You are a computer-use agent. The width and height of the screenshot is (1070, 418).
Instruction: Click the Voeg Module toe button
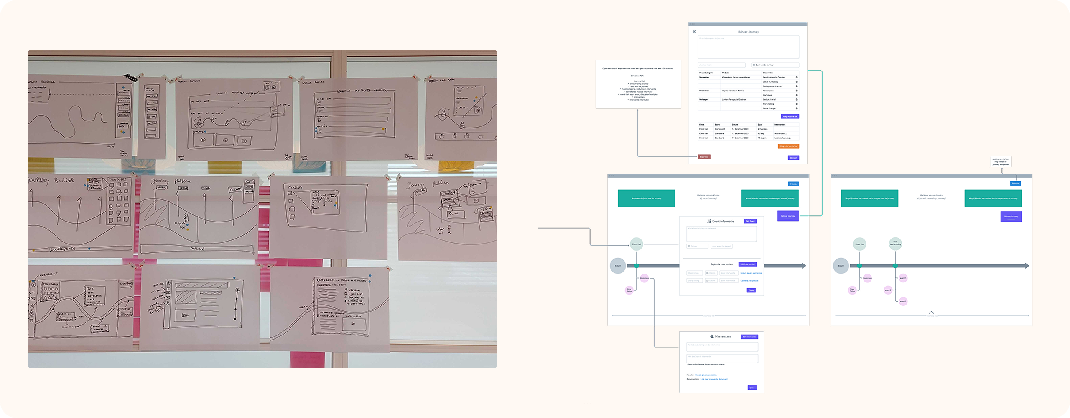[790, 117]
